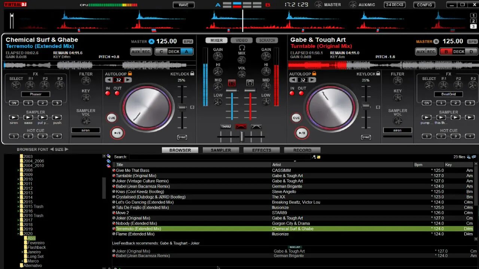Set loop IN point on deck B
Viewport: 479px width, 269px height.
coord(292,93)
